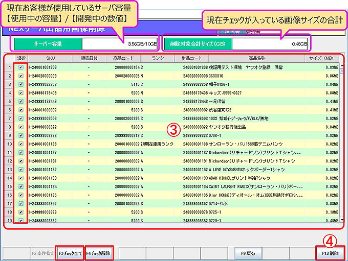This screenshot has height=261, width=348.
Task: Click the サーバー容量 value field
Action: (x=120, y=44)
